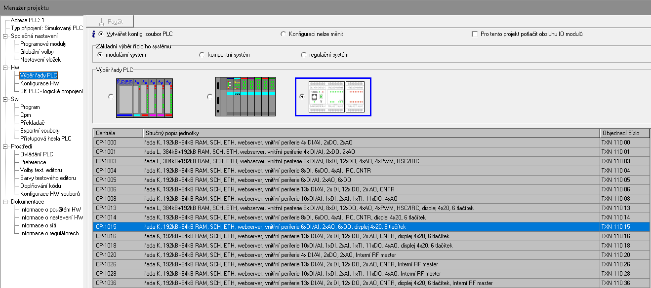Image resolution: width=651 pixels, height=288 pixels.
Task: Select the CP-1008 row in the table
Action: pos(346,199)
